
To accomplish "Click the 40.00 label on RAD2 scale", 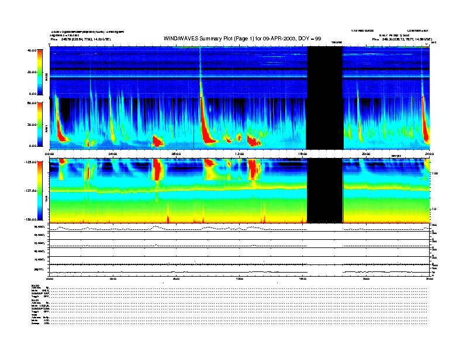I will [32, 50].
